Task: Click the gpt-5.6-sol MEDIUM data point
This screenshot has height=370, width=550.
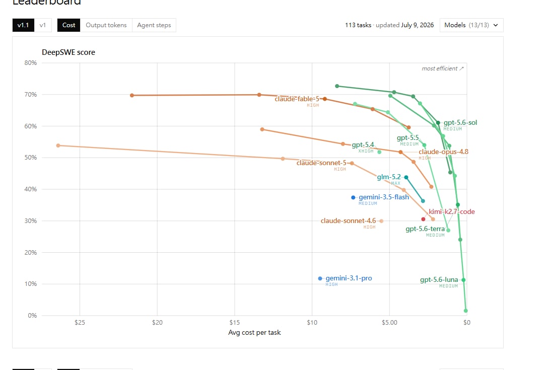Action: click(x=438, y=123)
